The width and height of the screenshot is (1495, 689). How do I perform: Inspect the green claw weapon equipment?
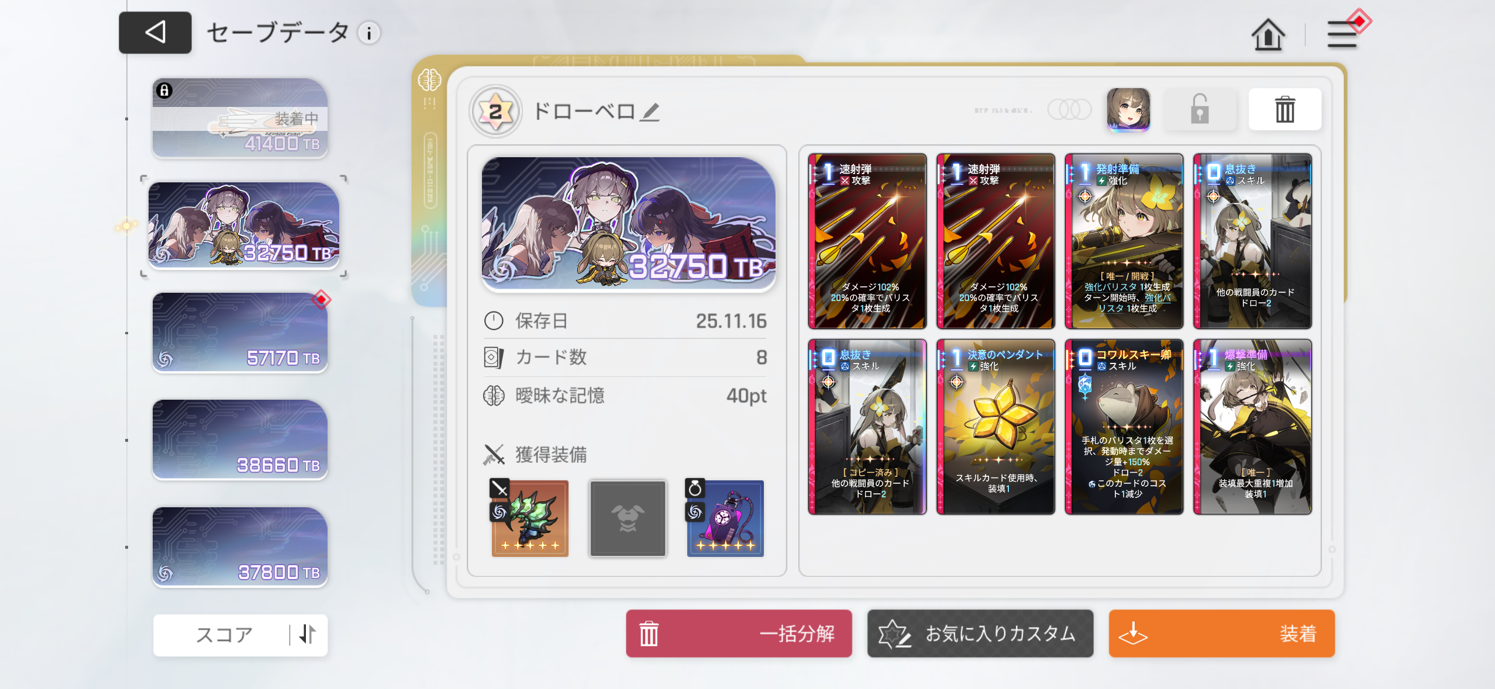(x=530, y=518)
